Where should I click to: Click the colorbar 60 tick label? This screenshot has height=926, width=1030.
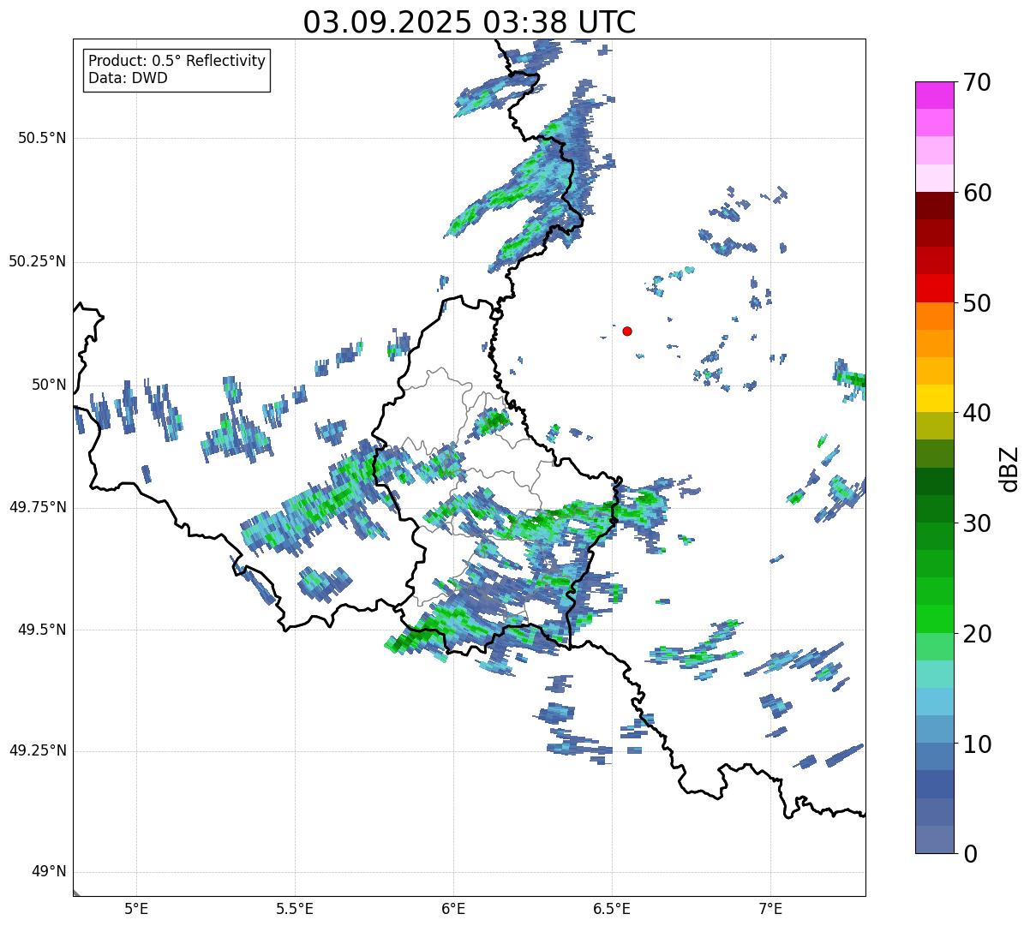[x=977, y=193]
